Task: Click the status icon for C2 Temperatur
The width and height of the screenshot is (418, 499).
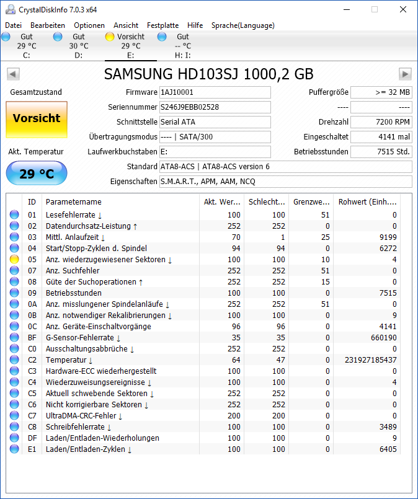Action: [x=14, y=360]
